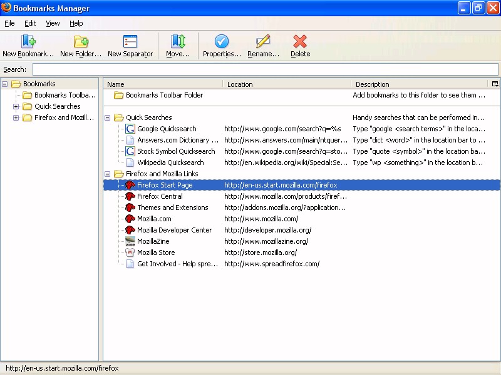501x375 pixels.
Task: Select the Mozilla.com bookmark name
Action: pos(154,219)
